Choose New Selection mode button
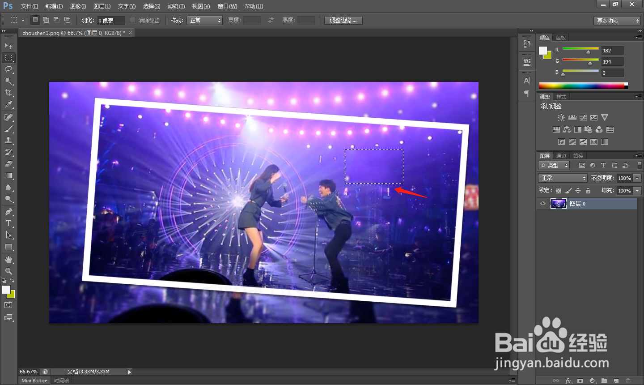The height and width of the screenshot is (385, 644). [x=35, y=20]
